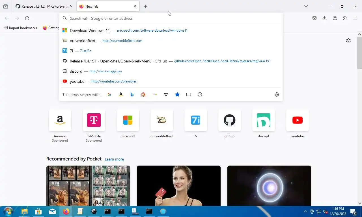This screenshot has width=362, height=217.
Task: Open the notification center with 2 alerts
Action: tap(353, 211)
